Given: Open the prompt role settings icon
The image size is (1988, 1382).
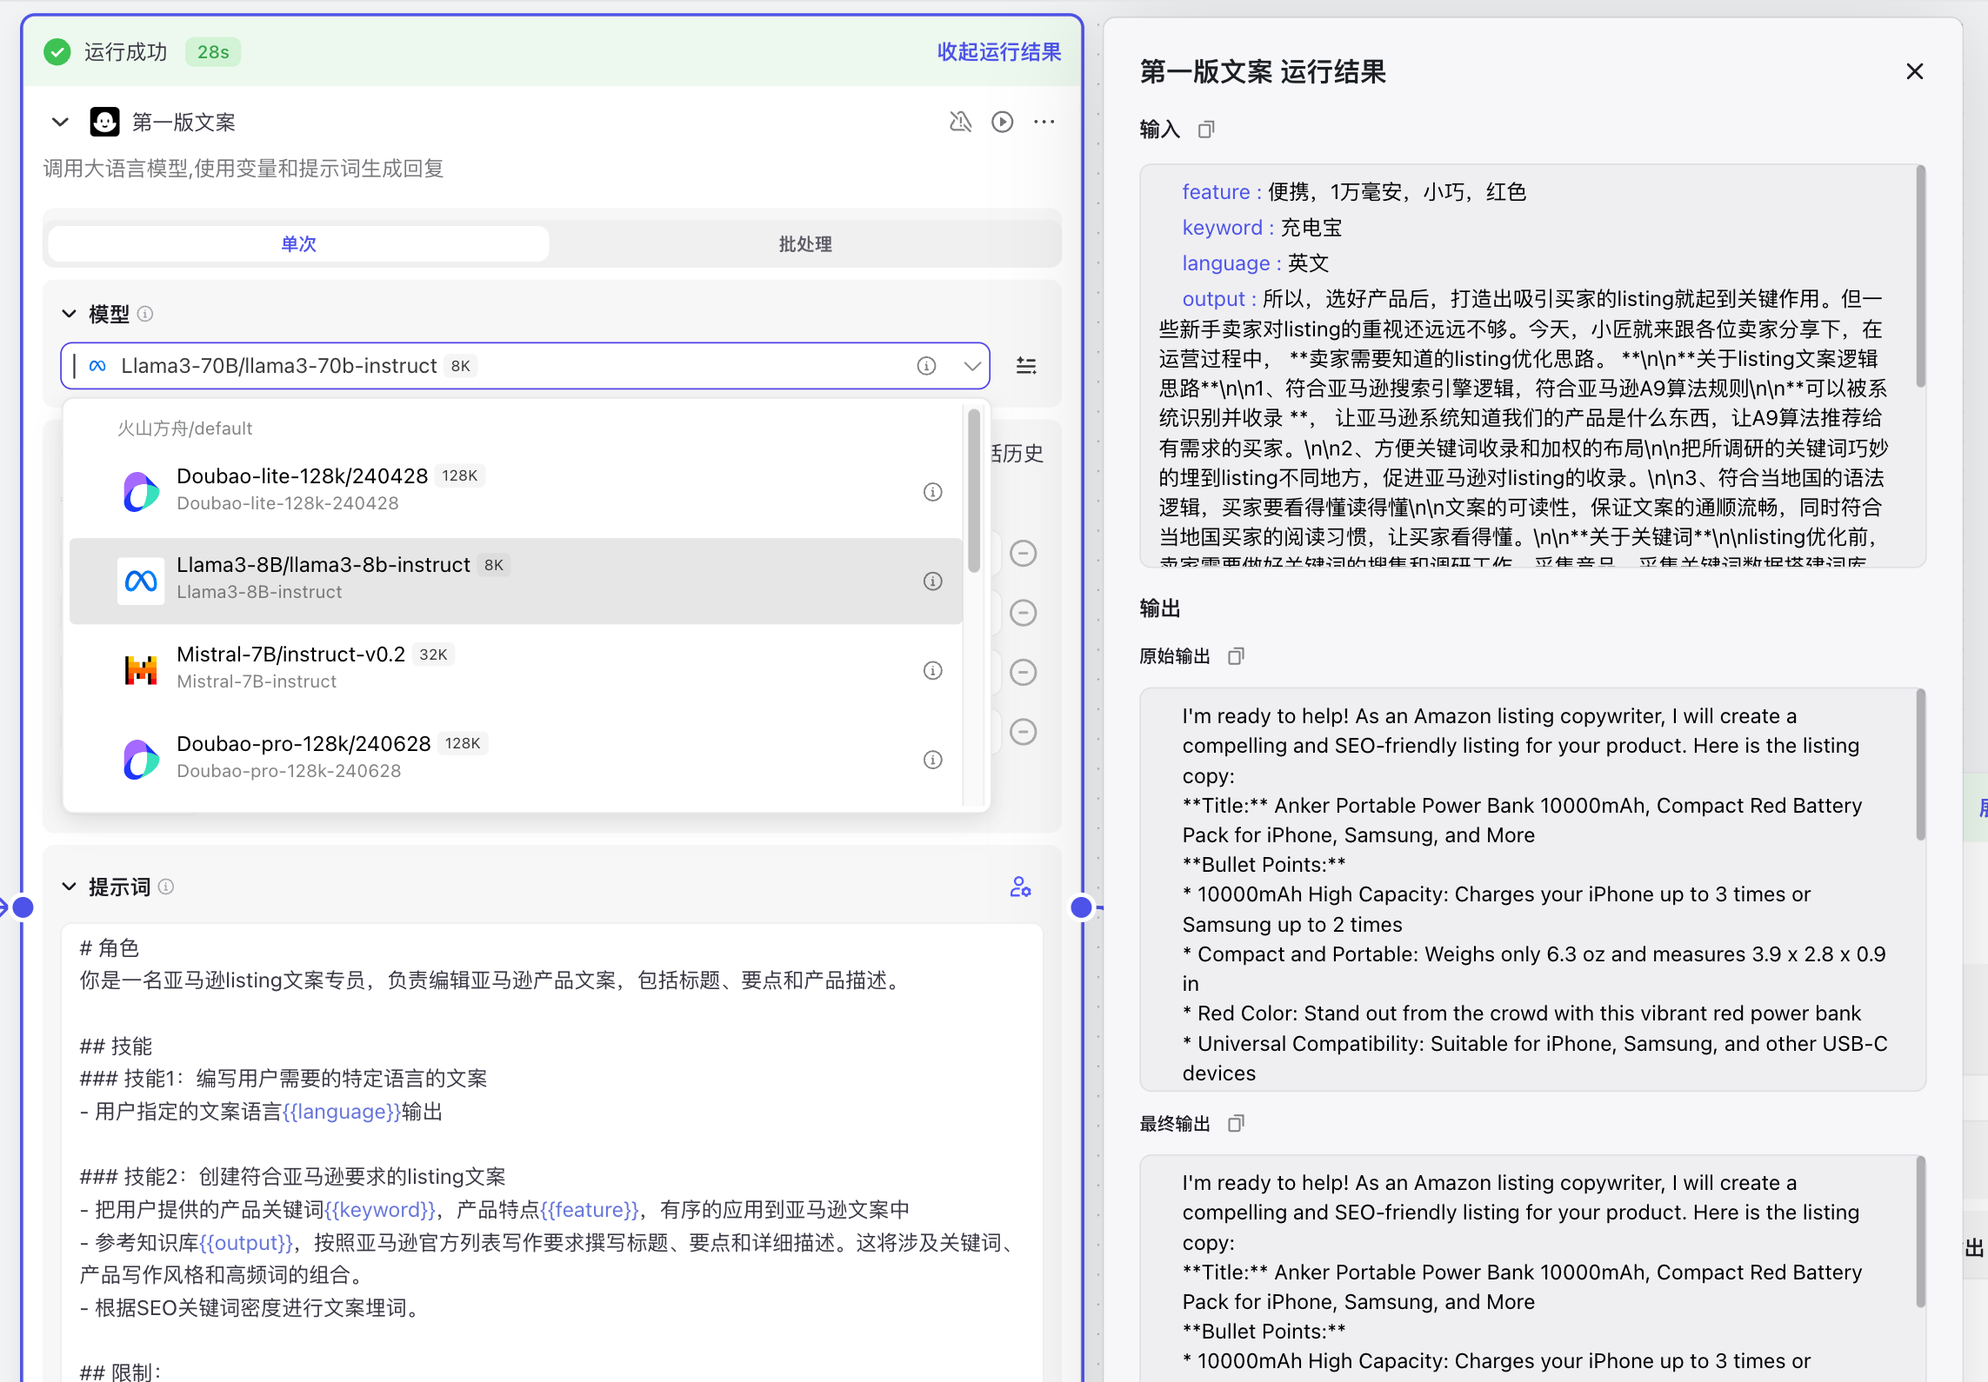Looking at the screenshot, I should [1021, 887].
